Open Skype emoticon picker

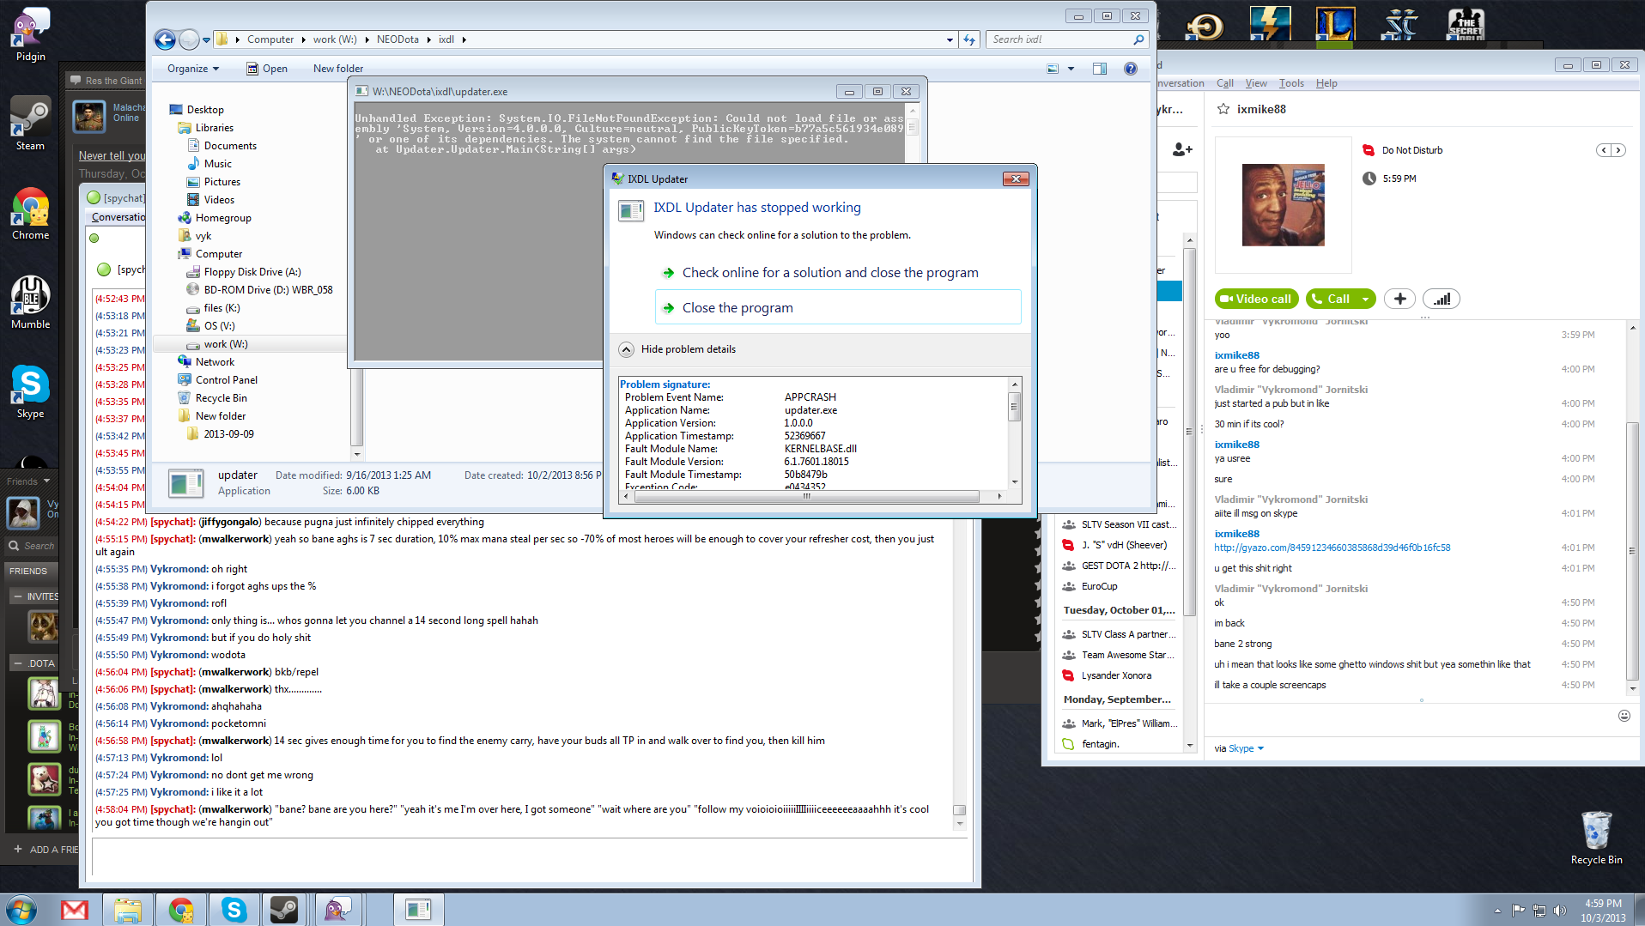tap(1624, 716)
